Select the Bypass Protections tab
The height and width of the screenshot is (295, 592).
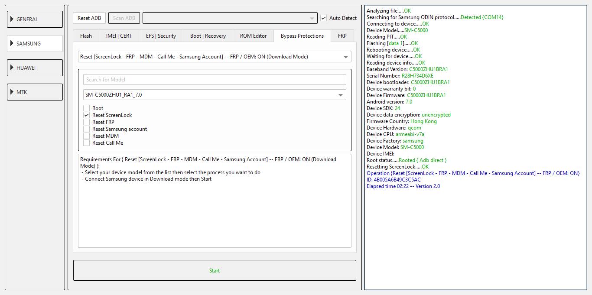(x=302, y=36)
